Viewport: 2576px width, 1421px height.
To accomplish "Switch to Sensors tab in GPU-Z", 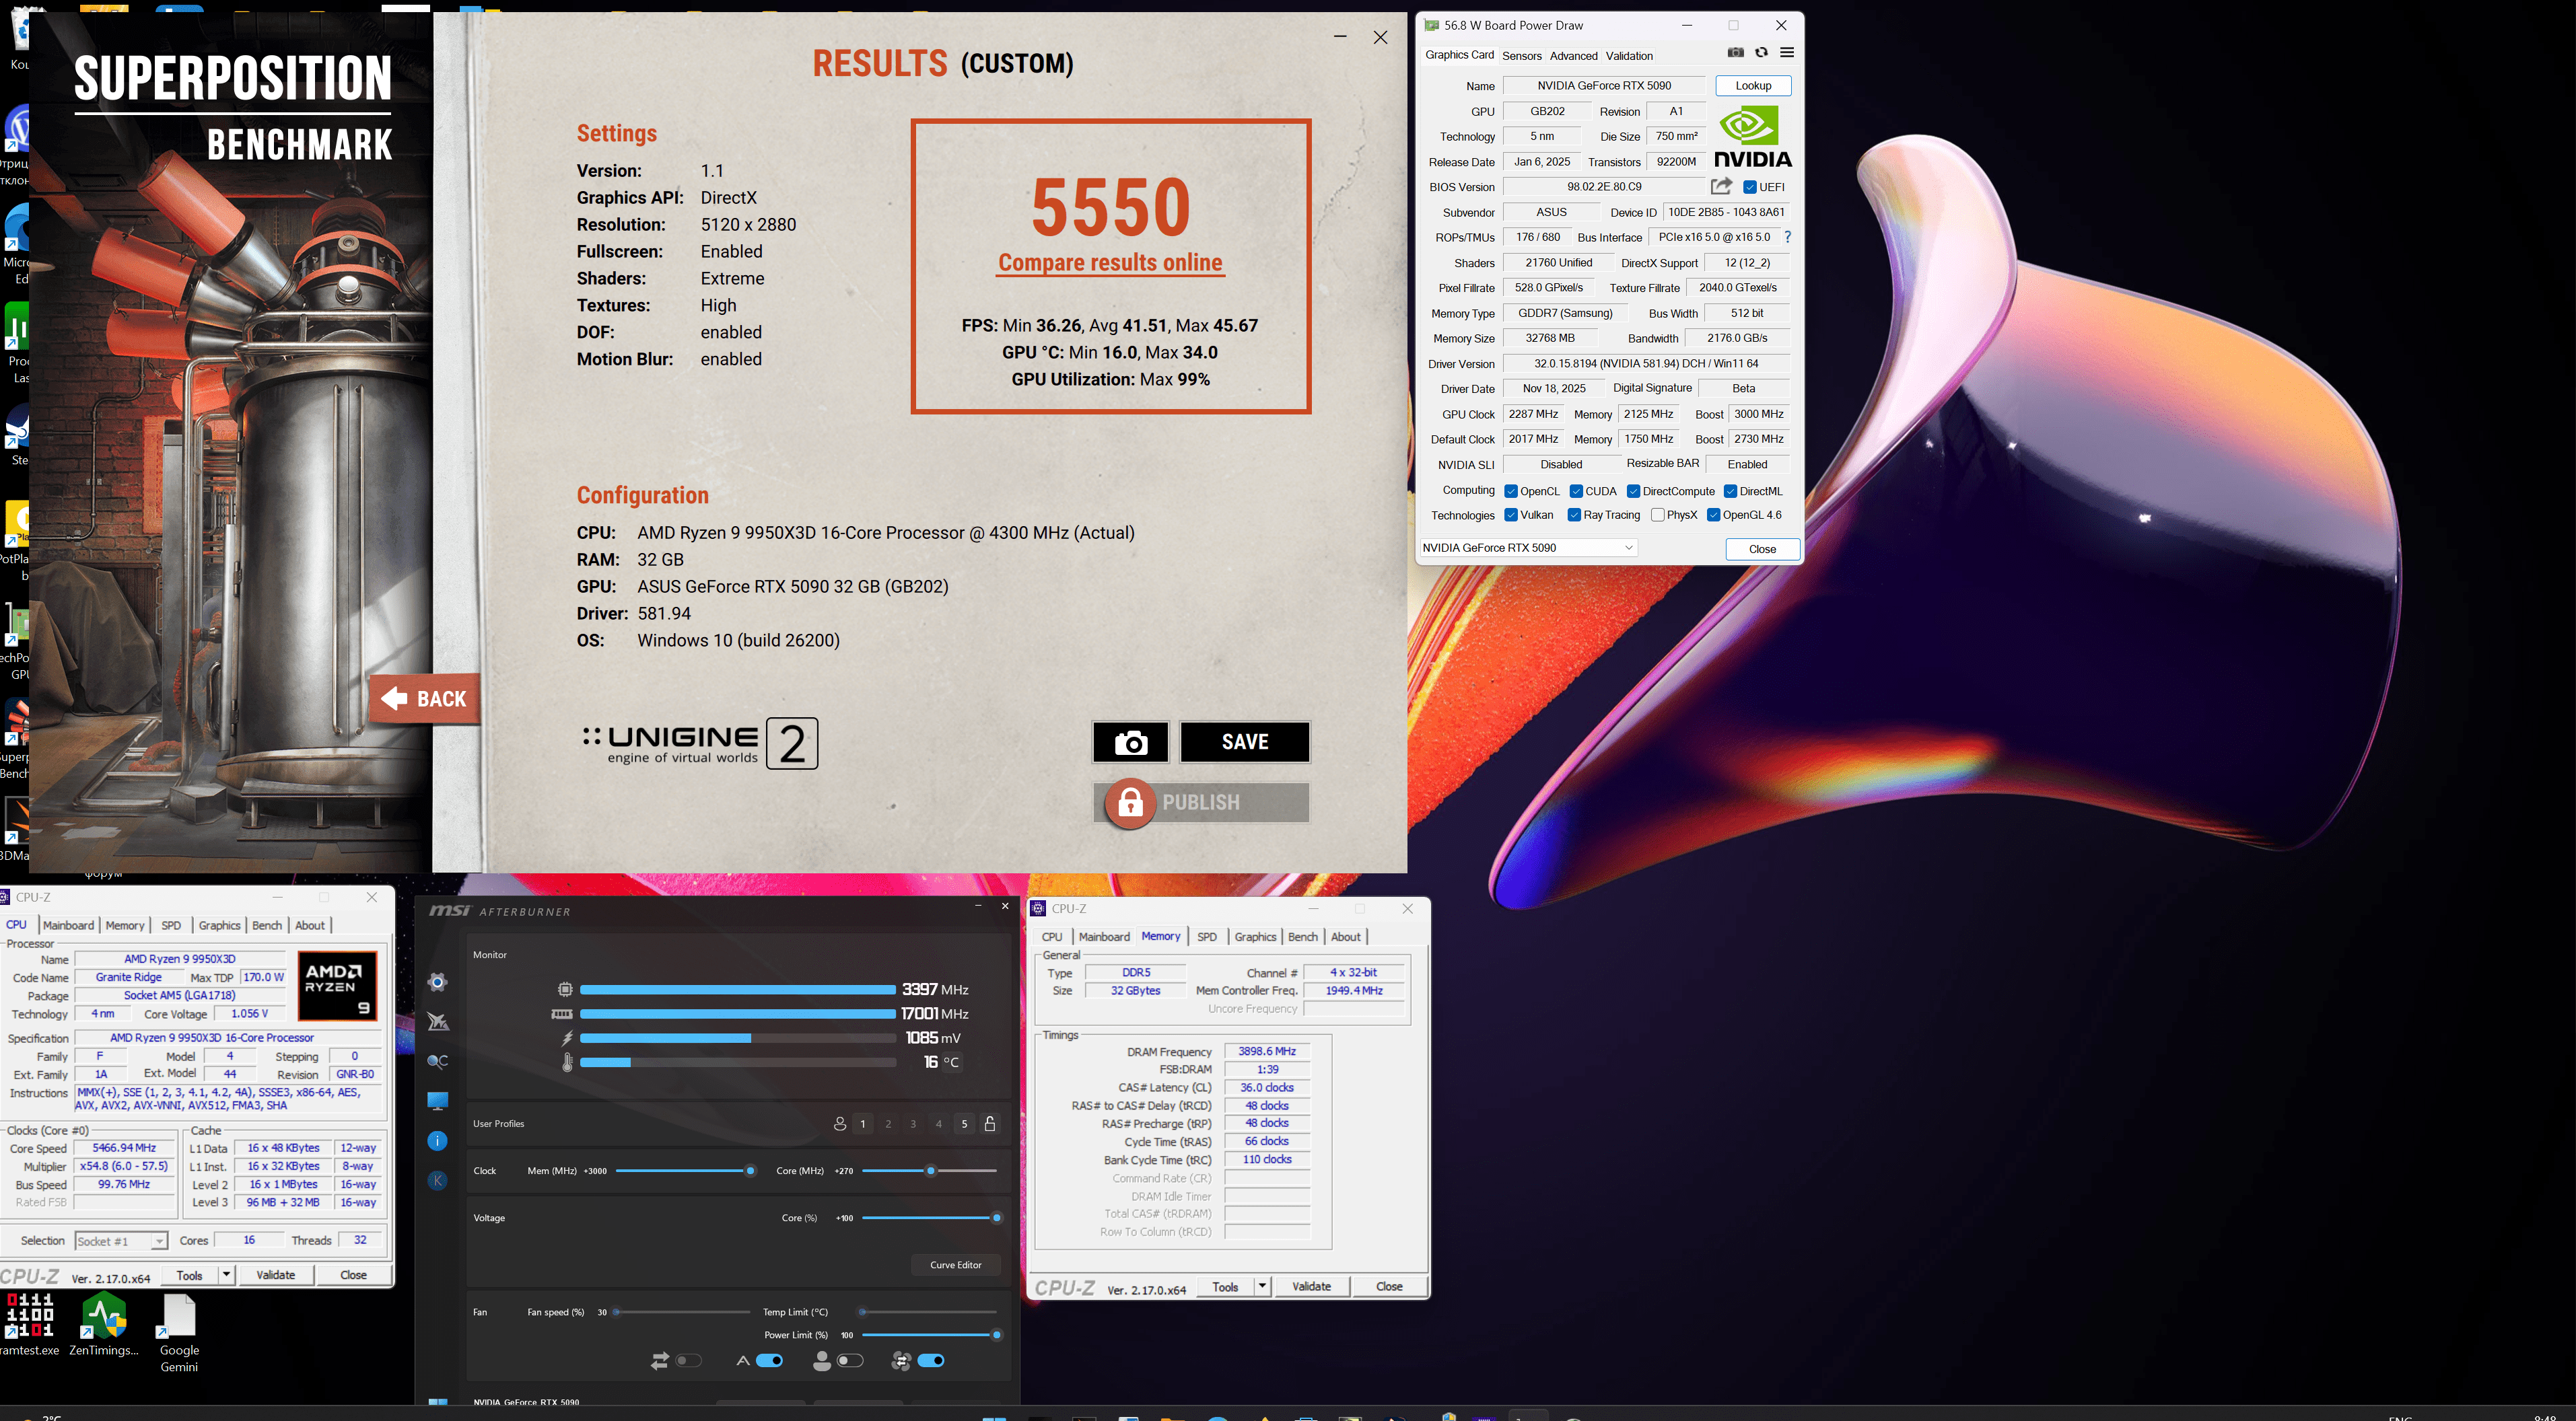I will click(1521, 56).
